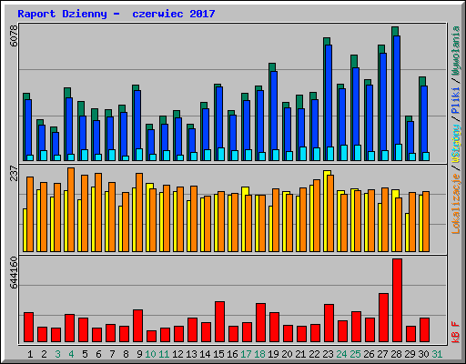Screen dimensions: 466x364
Task: Click the tall red KB bar for day 28
Action: pos(397,300)
